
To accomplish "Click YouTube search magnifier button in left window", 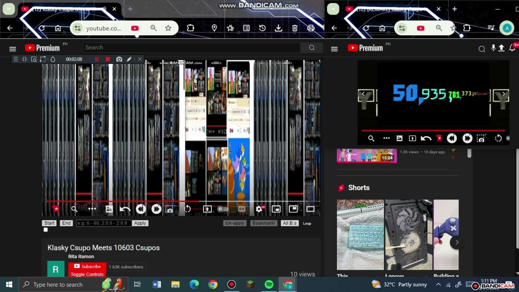I will [312, 48].
